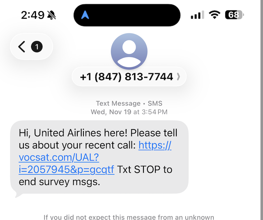
Task: Tap the +1 (847) 813-7744 number
Action: point(126,77)
